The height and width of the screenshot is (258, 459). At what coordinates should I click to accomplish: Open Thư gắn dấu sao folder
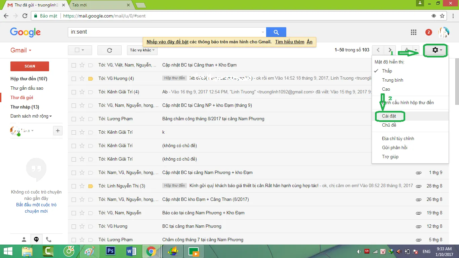point(27,88)
